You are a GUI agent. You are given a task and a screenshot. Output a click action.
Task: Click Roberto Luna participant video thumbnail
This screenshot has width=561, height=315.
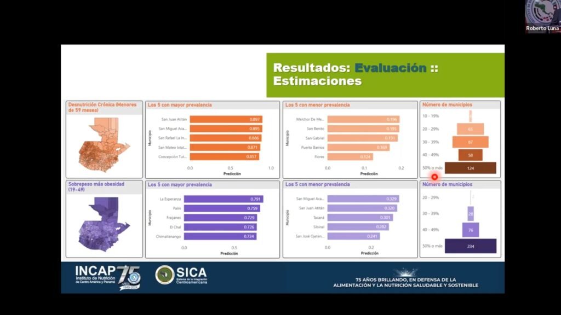click(542, 16)
